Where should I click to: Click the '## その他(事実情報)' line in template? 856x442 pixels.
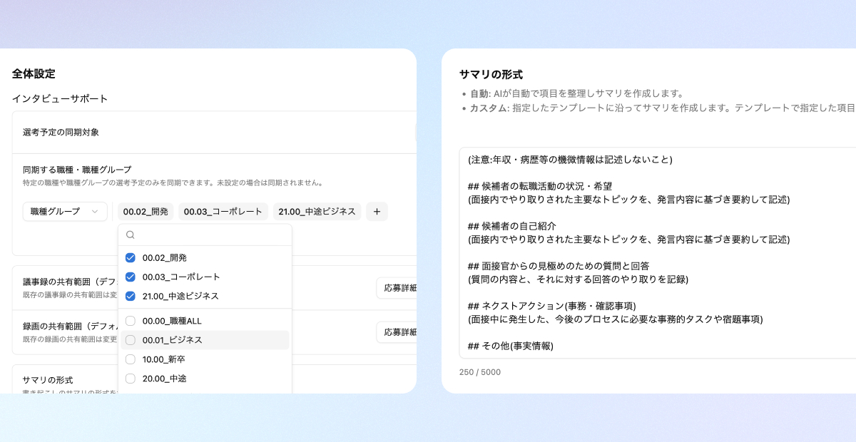511,346
